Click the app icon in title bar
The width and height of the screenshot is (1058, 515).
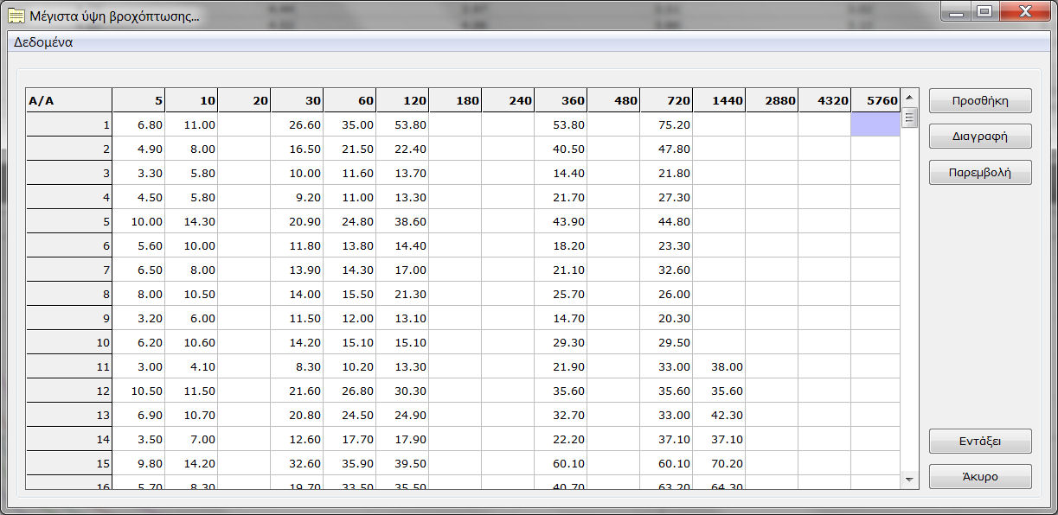pyautogui.click(x=15, y=16)
